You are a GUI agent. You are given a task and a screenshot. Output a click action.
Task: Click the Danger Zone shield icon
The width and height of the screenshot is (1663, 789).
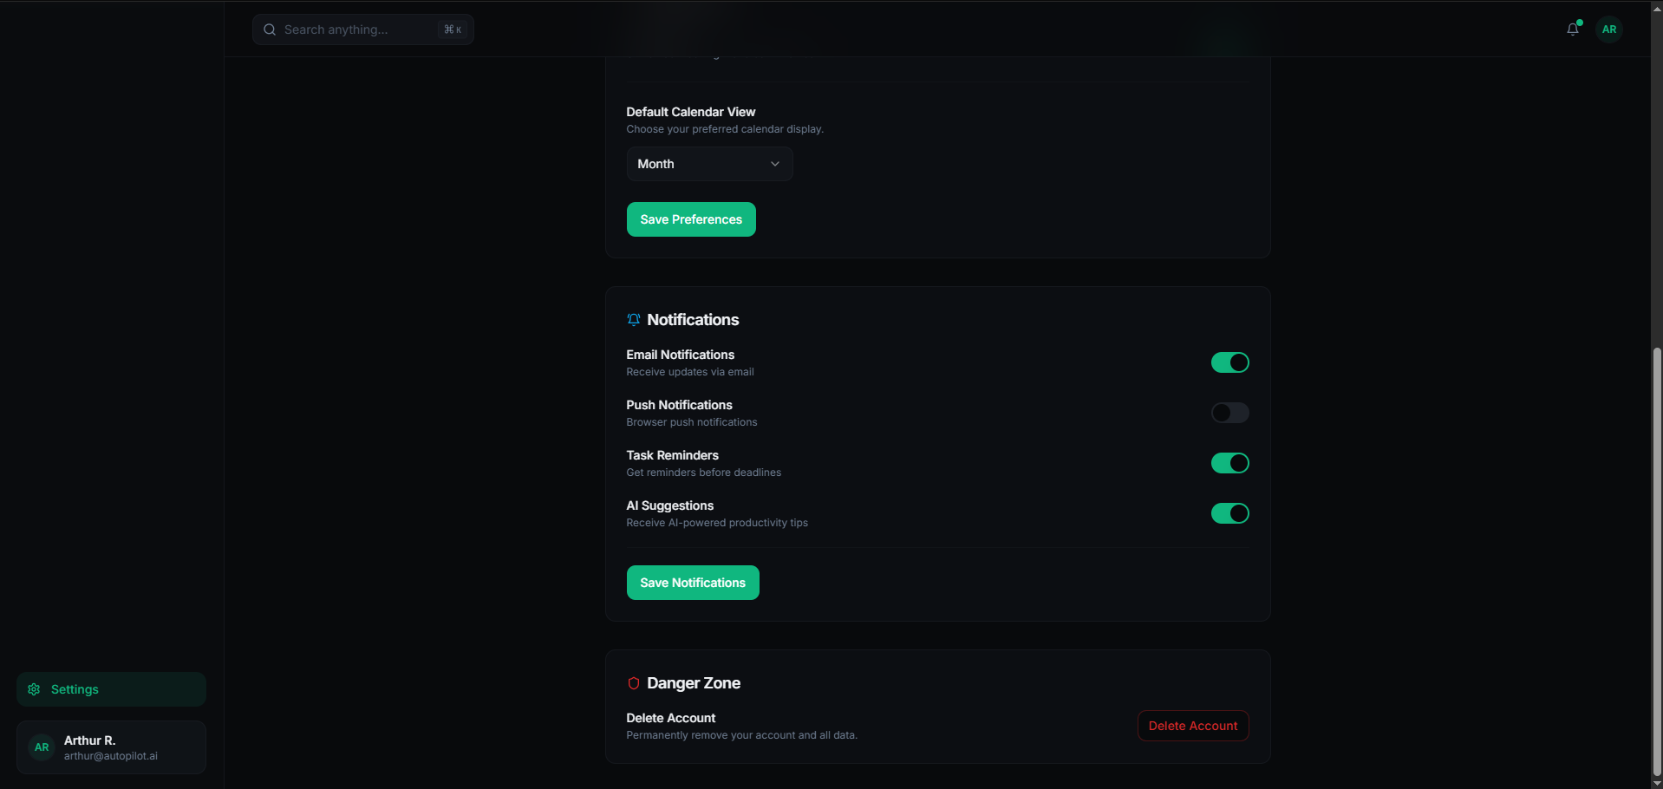[x=634, y=683]
